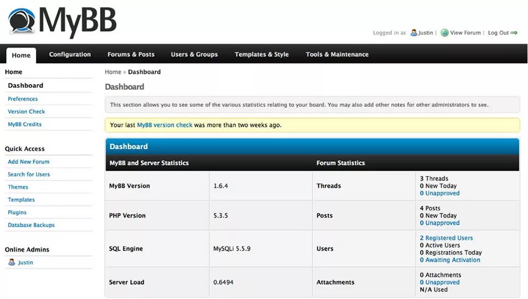528x299 pixels.
Task: Open Version Check sidebar link
Action: click(x=26, y=112)
